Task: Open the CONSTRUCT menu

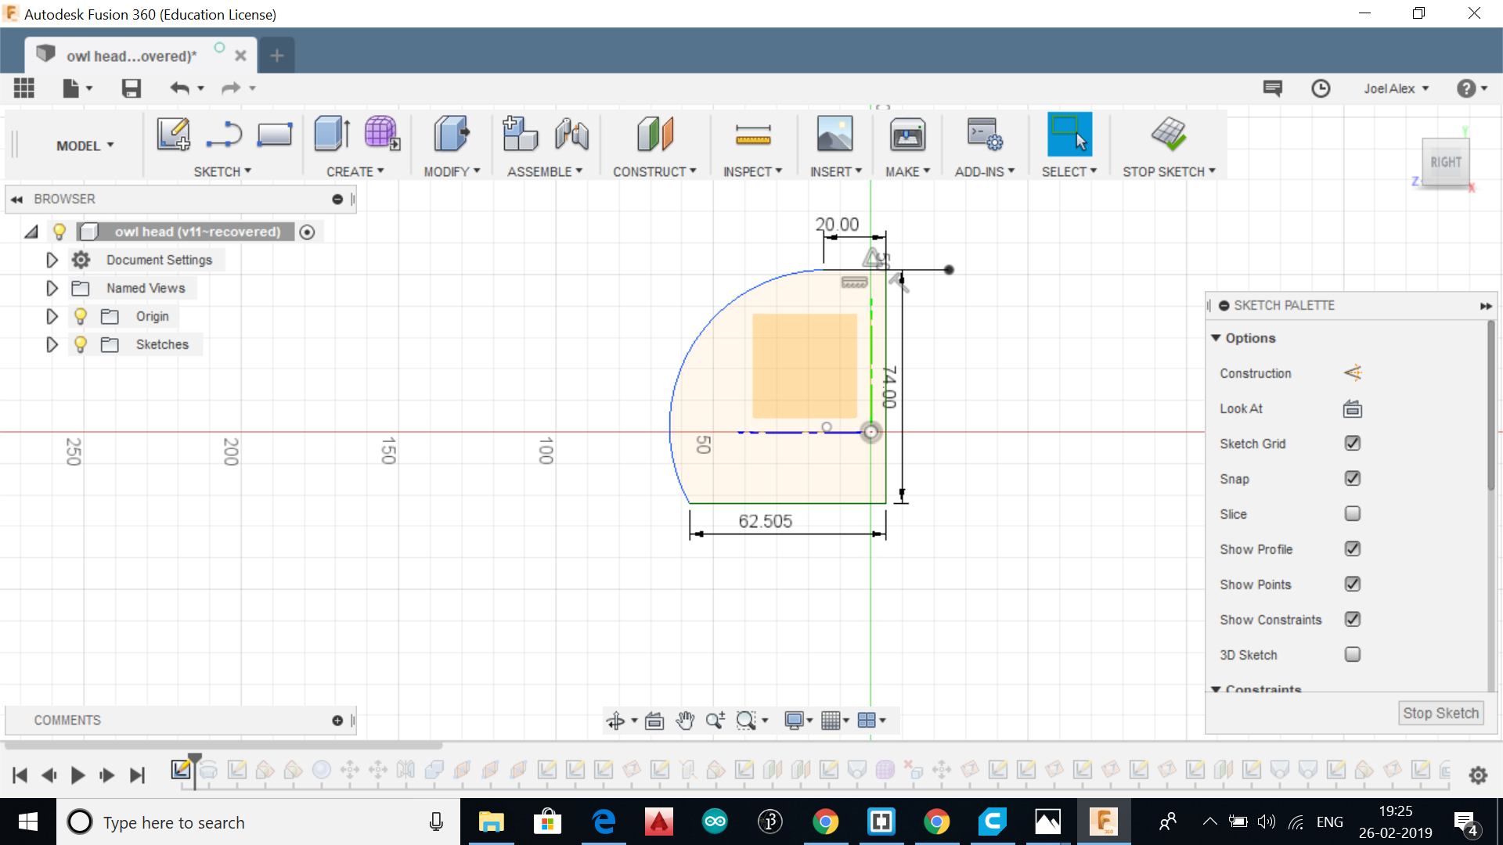Action: pyautogui.click(x=654, y=171)
